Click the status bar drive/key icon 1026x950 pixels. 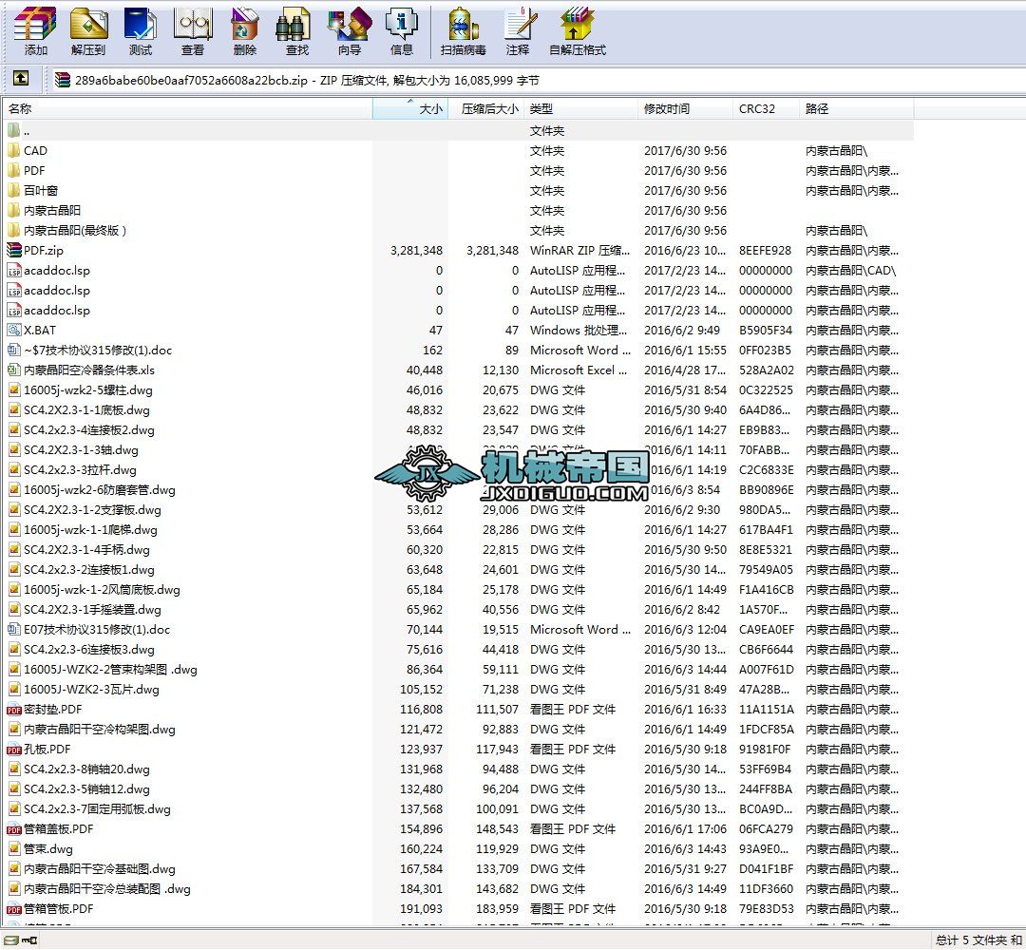click(21, 940)
